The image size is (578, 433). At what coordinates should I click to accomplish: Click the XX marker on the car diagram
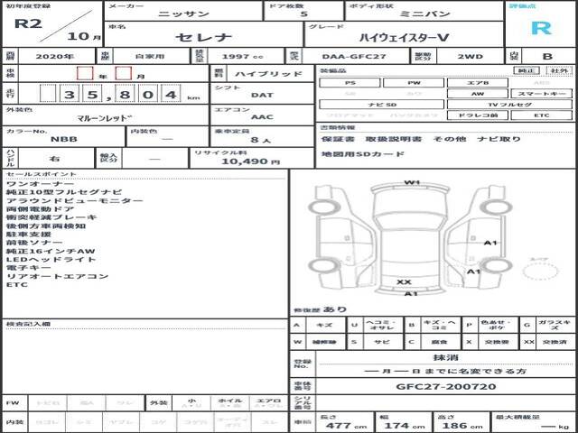tap(404, 282)
